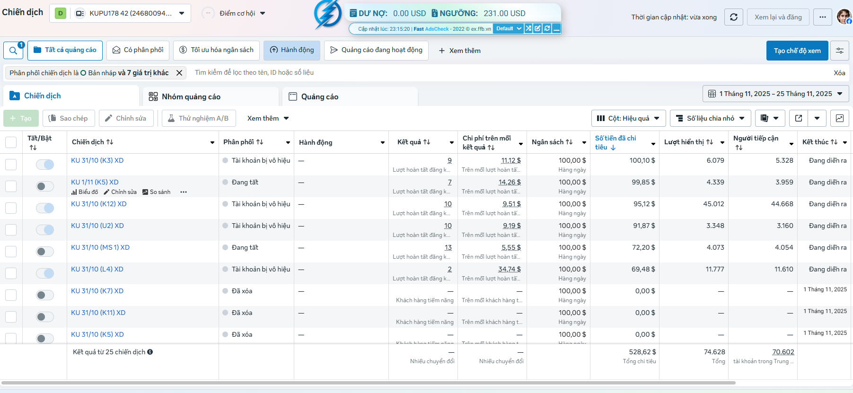Select checkbox for KU 1/11 (K5) XD
853x393 pixels.
[x=11, y=186]
